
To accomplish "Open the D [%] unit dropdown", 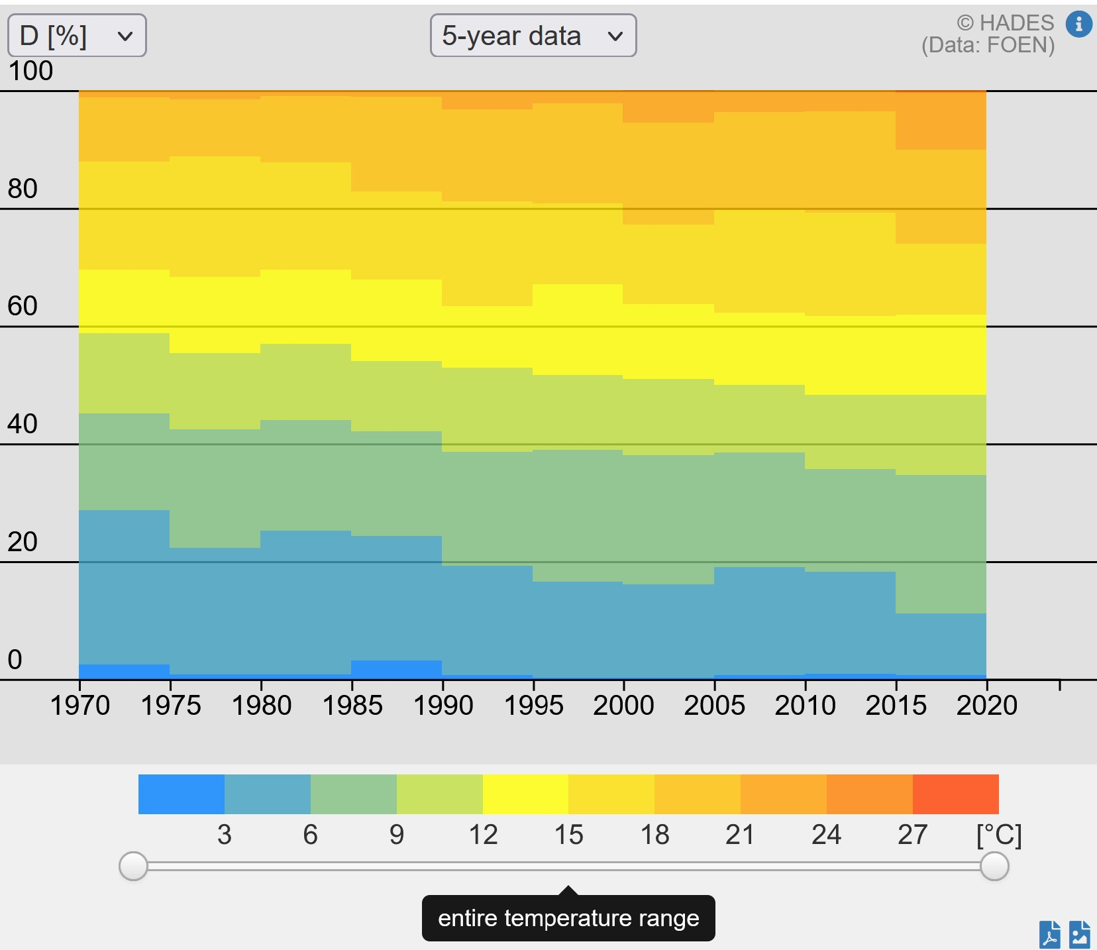I will pos(77,36).
